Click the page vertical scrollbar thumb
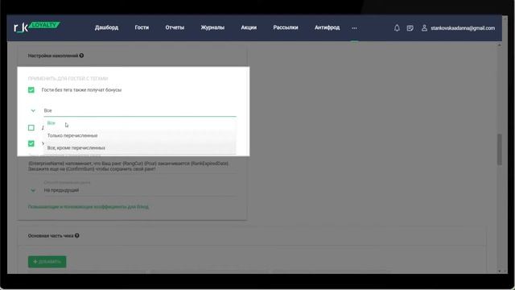Viewport: 515px width, 290px height. tap(500, 149)
